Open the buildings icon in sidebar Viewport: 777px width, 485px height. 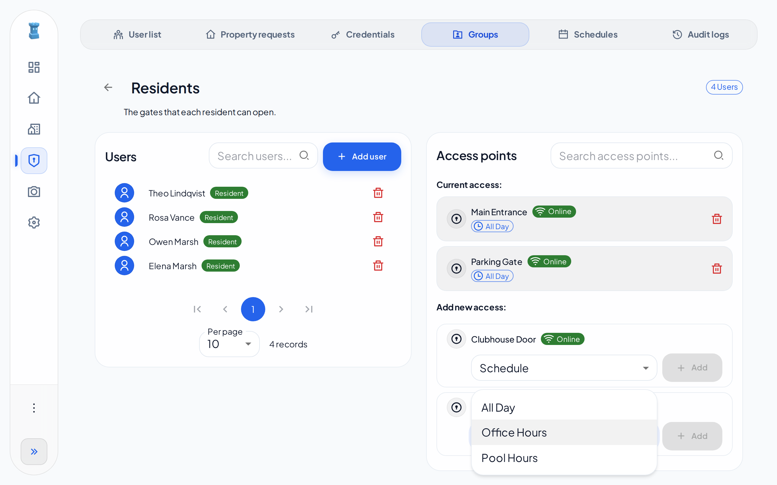coord(34,129)
